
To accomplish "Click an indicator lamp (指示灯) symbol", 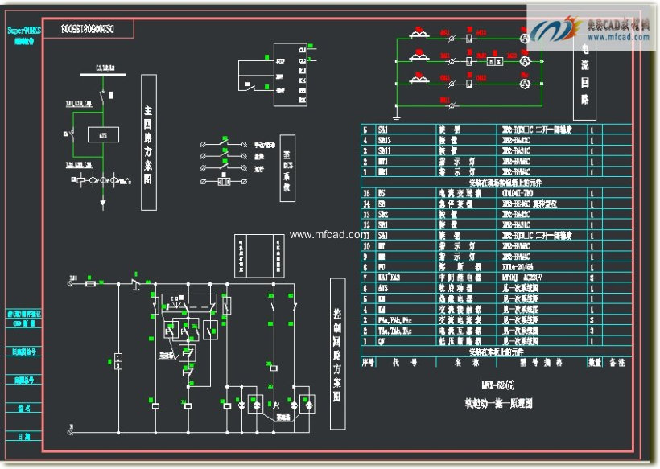I will [241, 405].
